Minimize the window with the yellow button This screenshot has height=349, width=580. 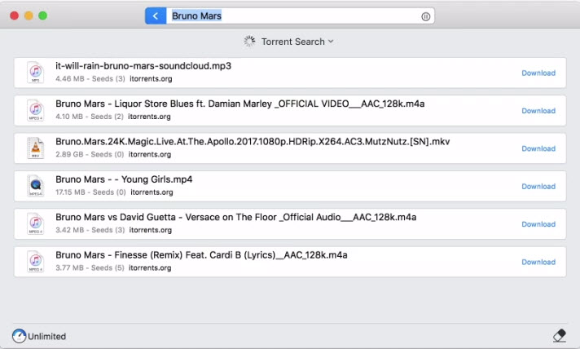click(x=29, y=15)
